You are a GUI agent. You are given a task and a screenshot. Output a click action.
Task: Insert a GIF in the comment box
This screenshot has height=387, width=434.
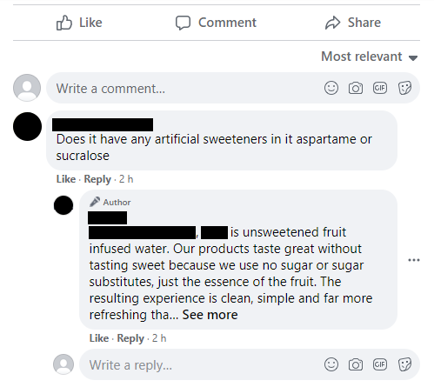pyautogui.click(x=380, y=88)
